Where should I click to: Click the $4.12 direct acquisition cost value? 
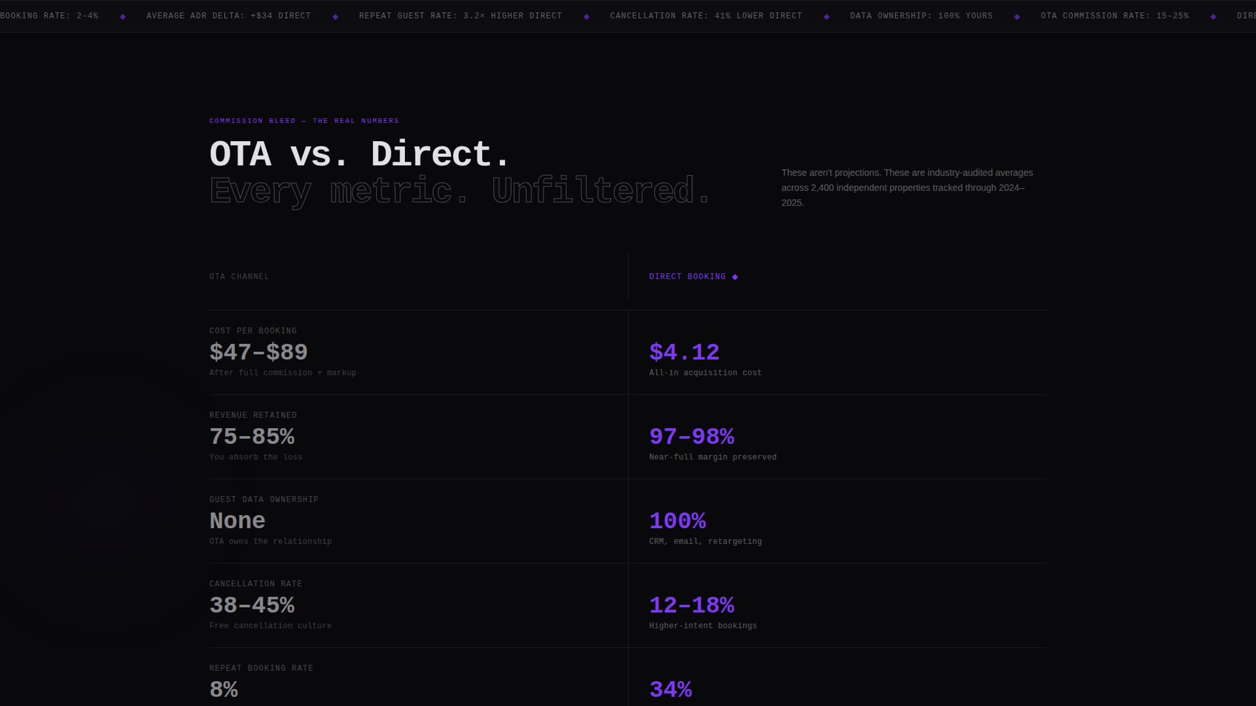click(684, 352)
